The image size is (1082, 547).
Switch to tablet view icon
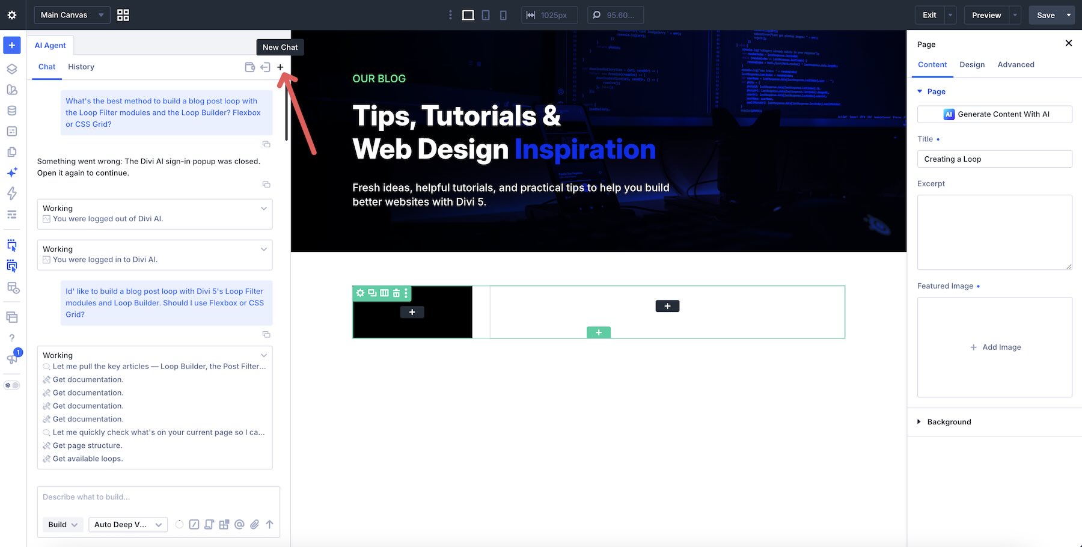(486, 15)
